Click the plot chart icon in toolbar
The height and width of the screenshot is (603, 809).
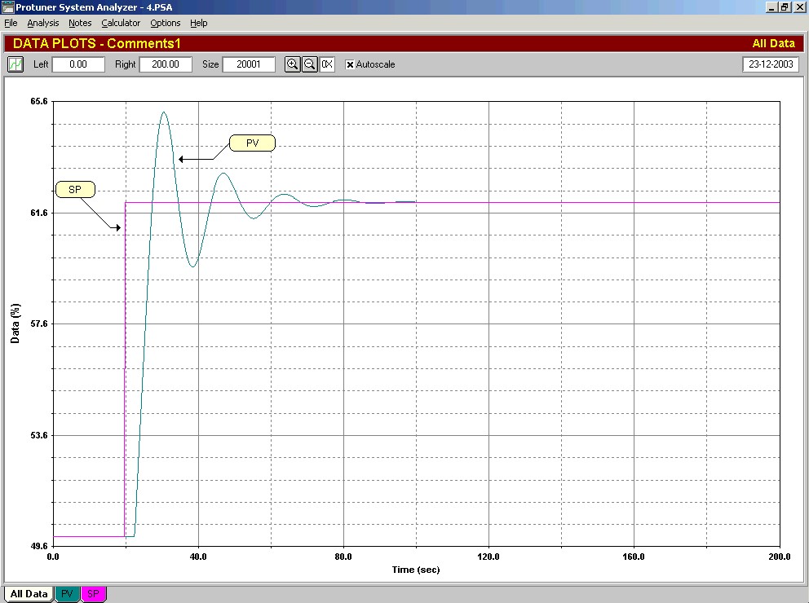pyautogui.click(x=15, y=64)
